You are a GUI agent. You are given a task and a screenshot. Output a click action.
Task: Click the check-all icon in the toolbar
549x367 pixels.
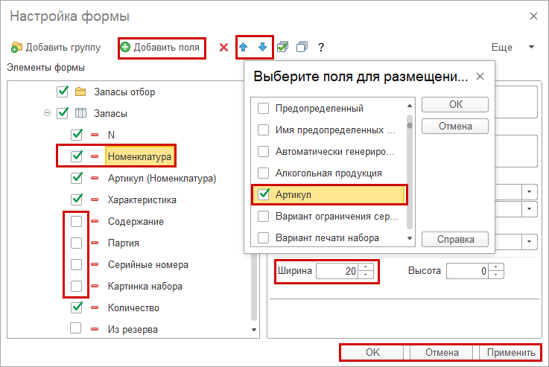pos(282,48)
